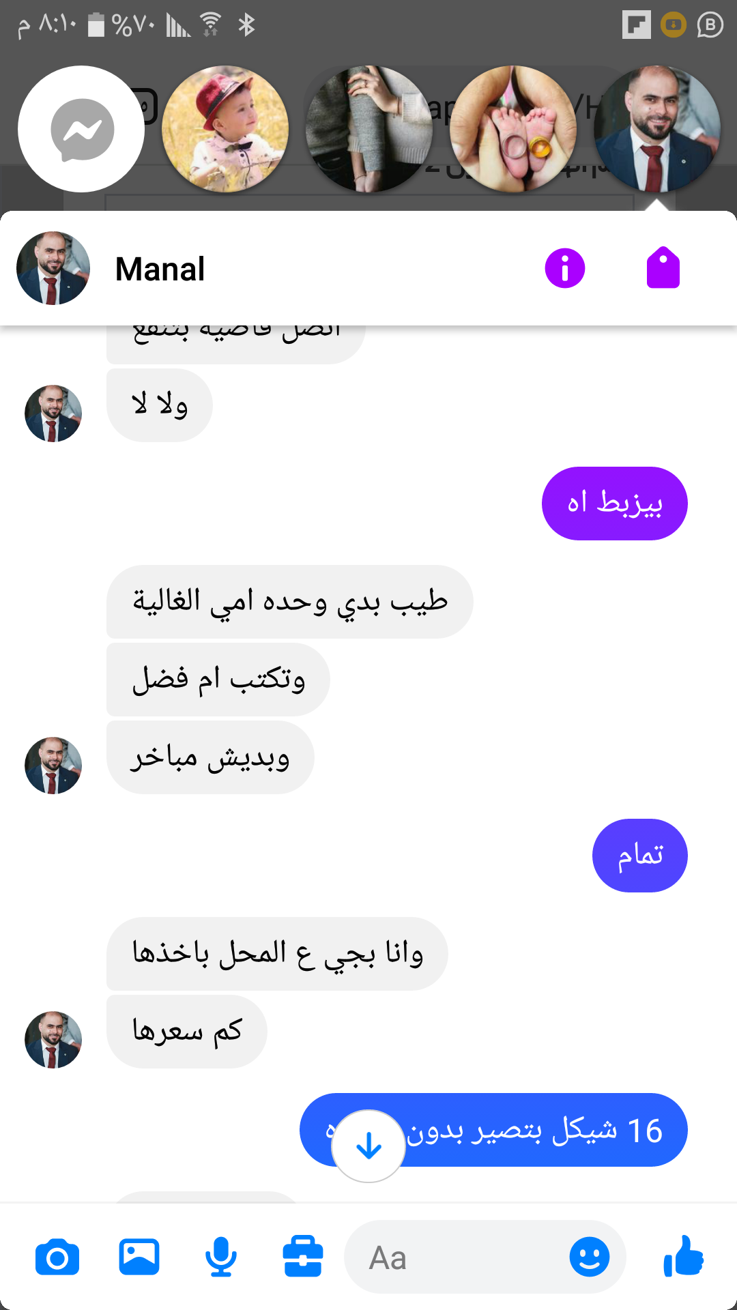Open chat head showing baby feet with rings
The height and width of the screenshot is (1310, 737).
click(513, 129)
